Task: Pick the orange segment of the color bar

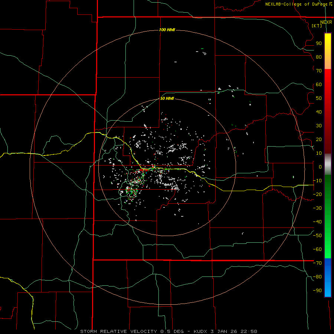Action: tap(328, 62)
